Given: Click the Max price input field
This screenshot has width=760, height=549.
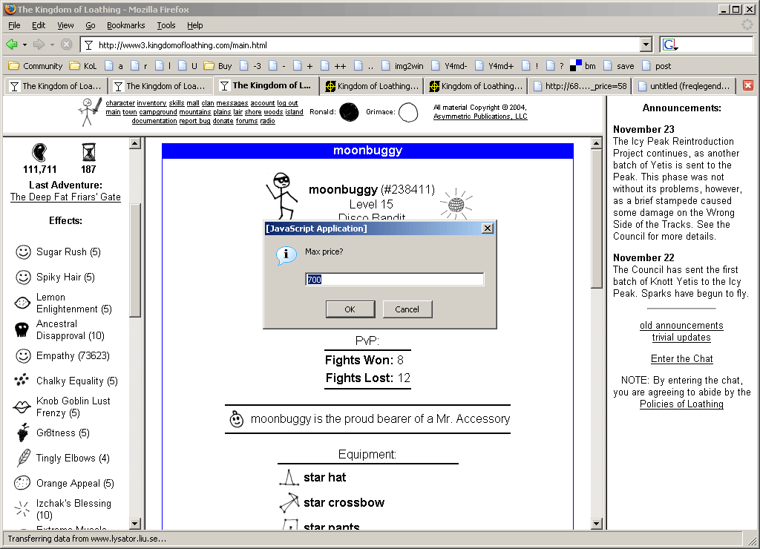Looking at the screenshot, I should (x=395, y=279).
